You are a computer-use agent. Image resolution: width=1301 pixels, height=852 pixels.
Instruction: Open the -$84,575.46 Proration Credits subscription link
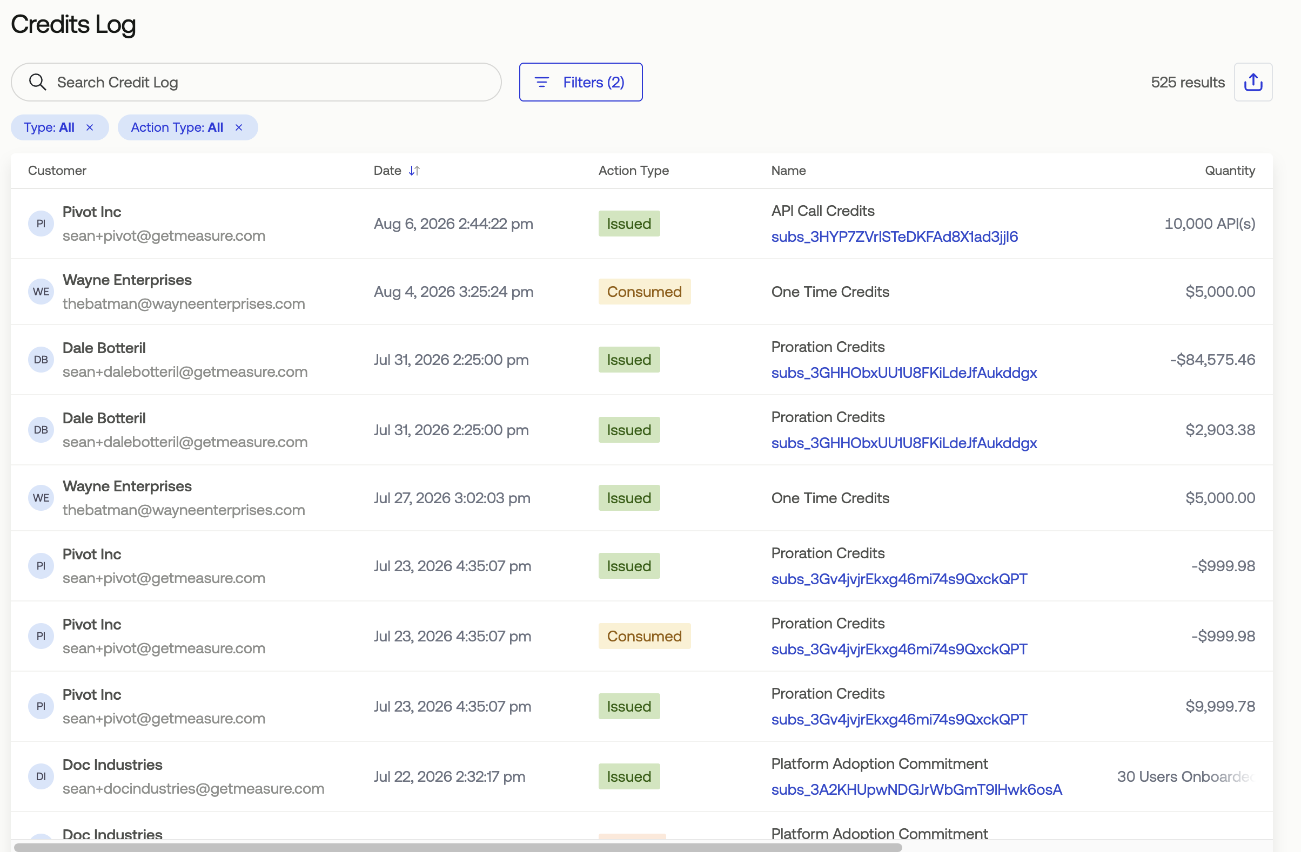[x=903, y=373]
